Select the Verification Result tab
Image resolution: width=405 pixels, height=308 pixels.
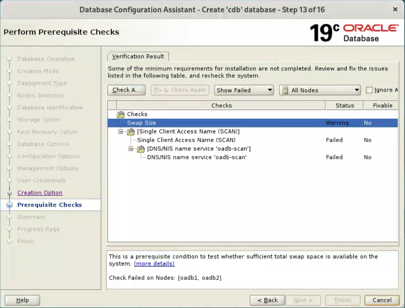click(x=138, y=56)
